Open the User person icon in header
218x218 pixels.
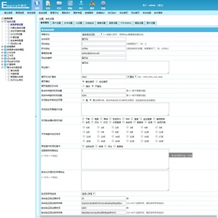[81, 5]
